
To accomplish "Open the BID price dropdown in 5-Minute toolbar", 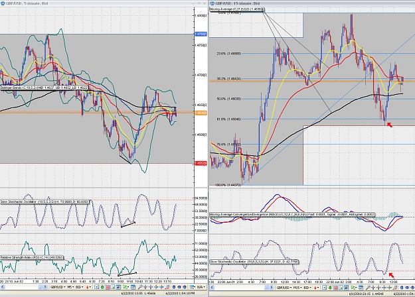I will [x=80, y=287].
